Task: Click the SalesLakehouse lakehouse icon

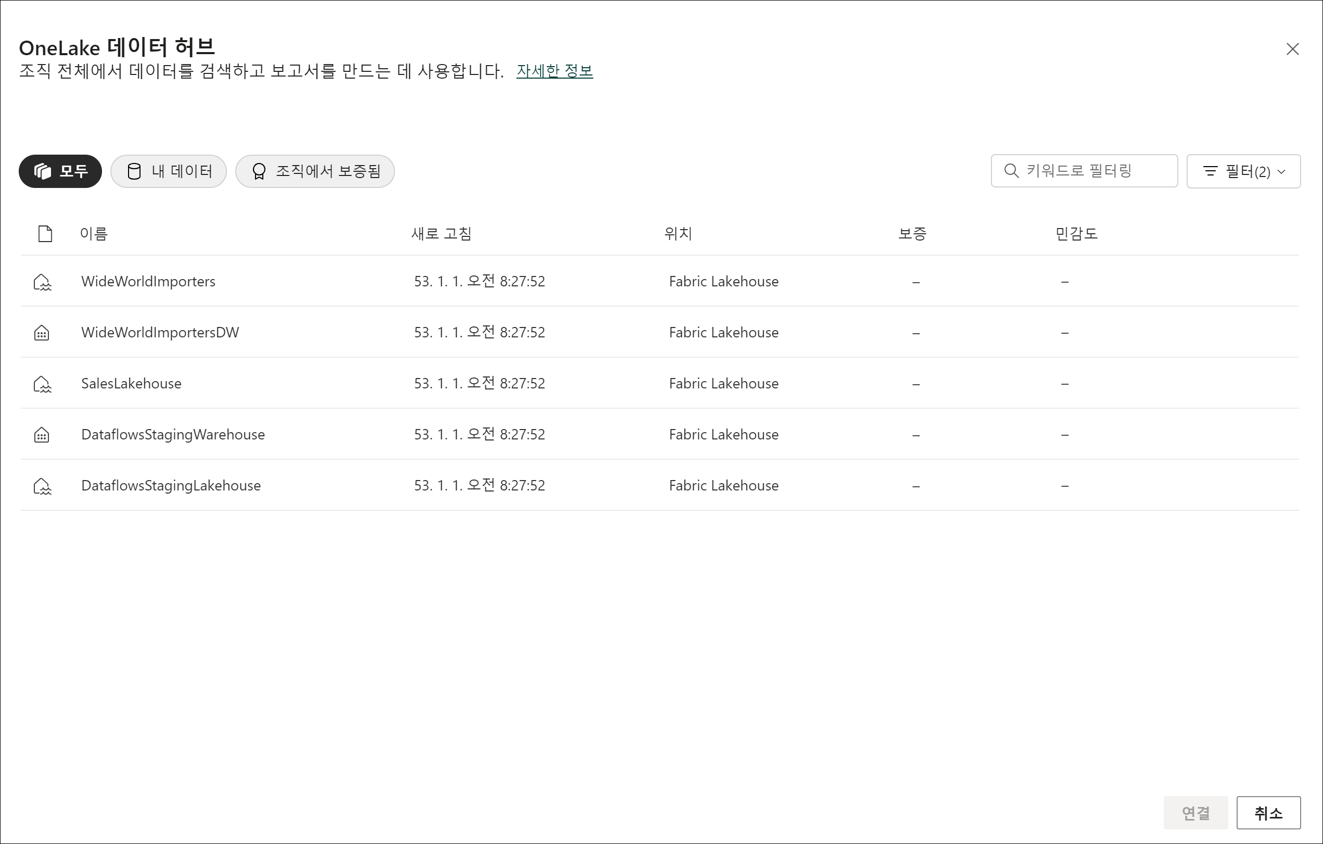Action: (42, 384)
